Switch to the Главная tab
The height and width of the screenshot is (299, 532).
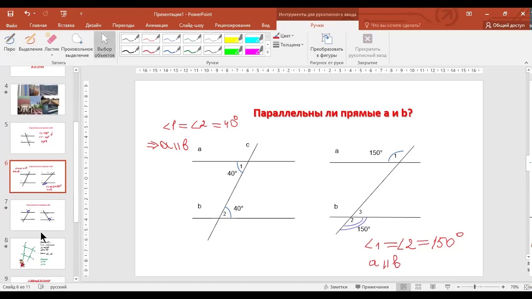(38, 25)
